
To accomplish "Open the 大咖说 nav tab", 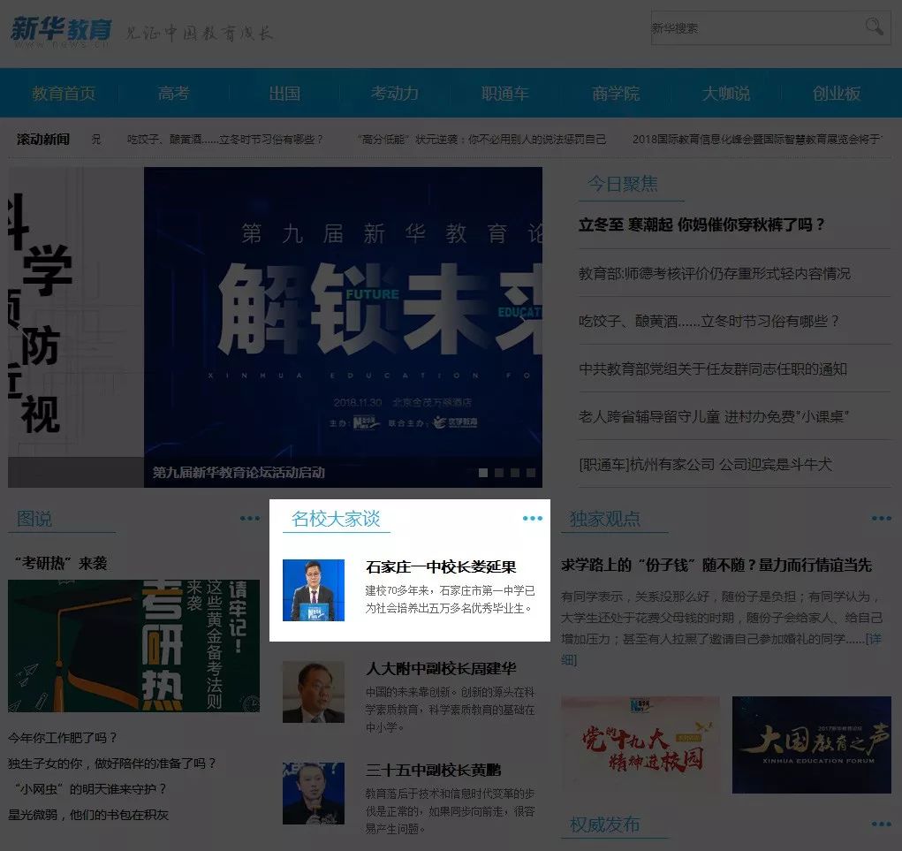I will click(x=726, y=93).
